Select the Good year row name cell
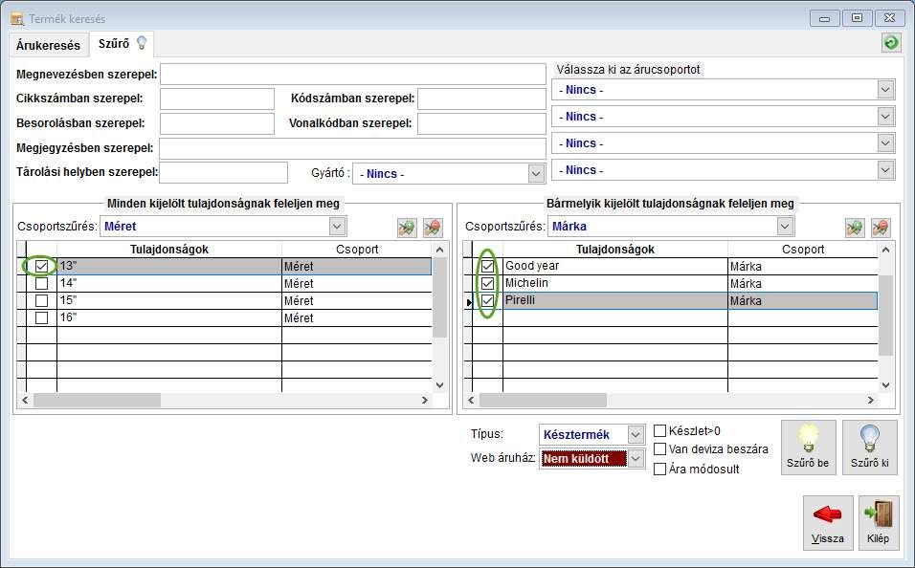This screenshot has height=568, width=915. point(615,266)
